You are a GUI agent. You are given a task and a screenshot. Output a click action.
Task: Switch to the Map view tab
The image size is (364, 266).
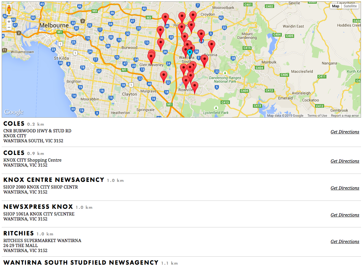pyautogui.click(x=335, y=6)
